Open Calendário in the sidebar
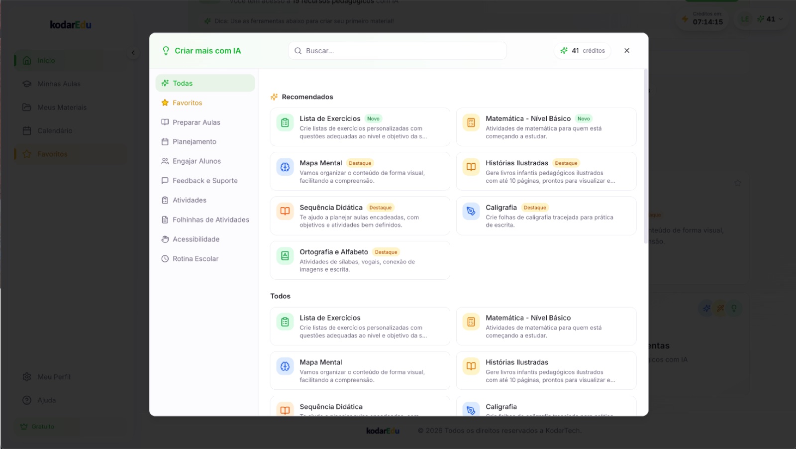796x449 pixels. tap(70, 130)
